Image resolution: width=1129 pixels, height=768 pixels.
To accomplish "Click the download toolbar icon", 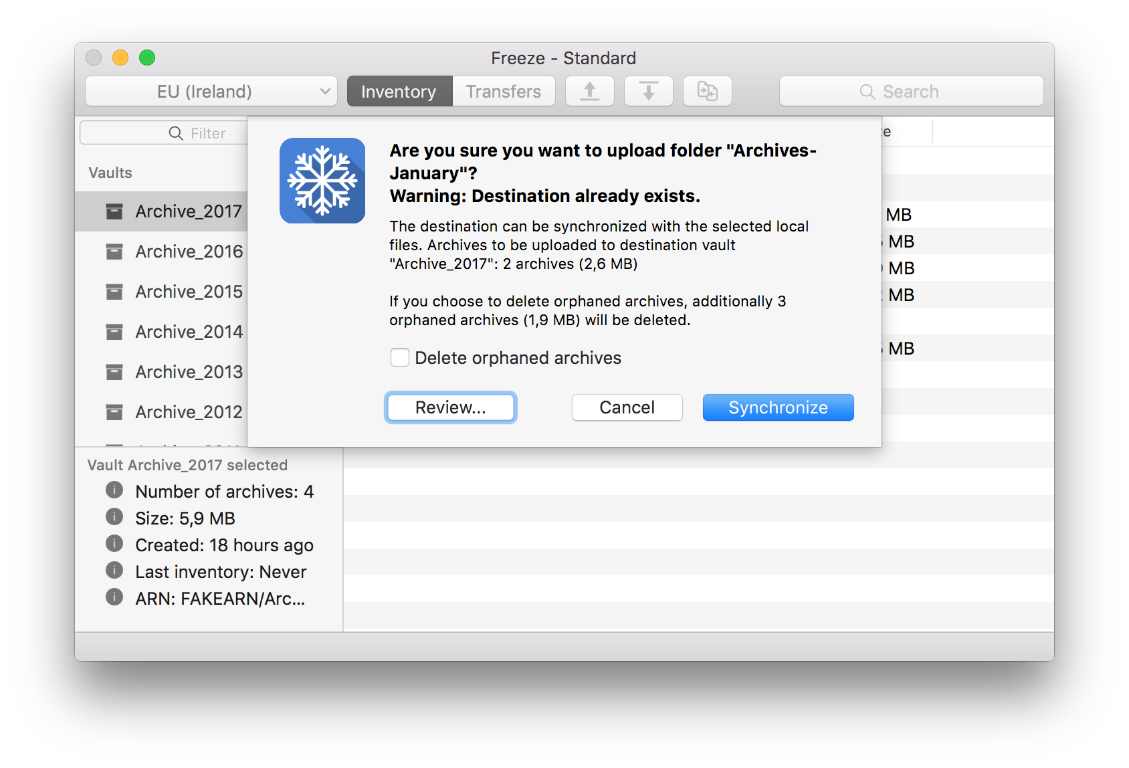I will click(649, 91).
